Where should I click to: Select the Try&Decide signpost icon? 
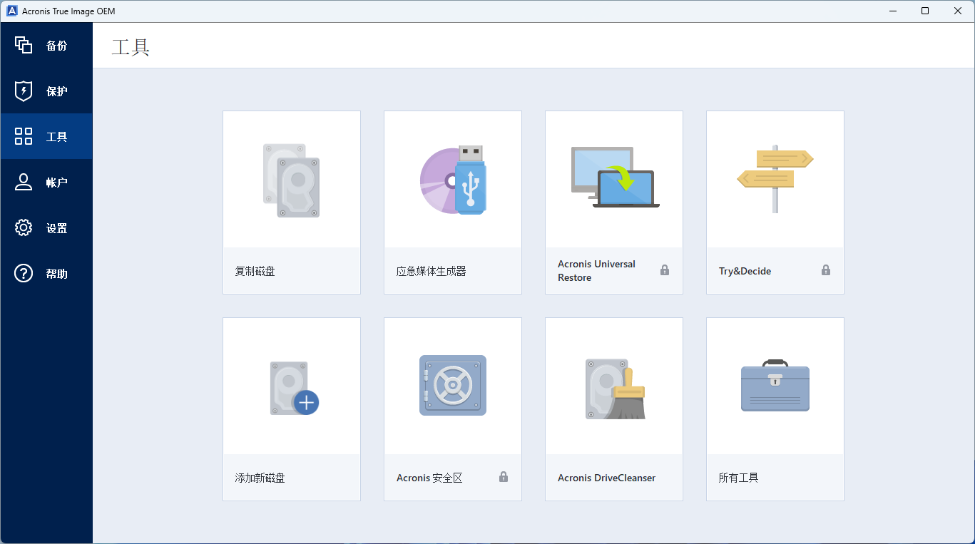[x=775, y=180]
